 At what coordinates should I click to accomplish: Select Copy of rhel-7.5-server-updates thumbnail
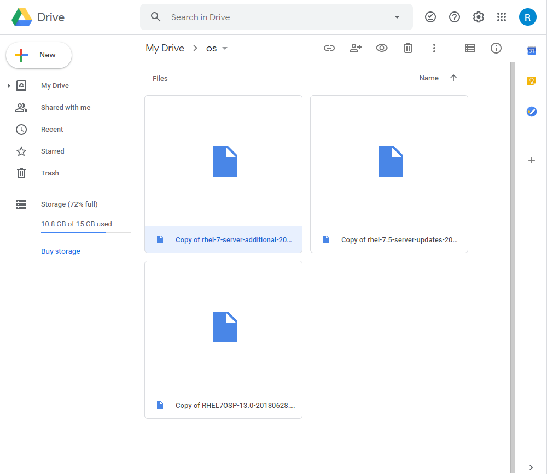pos(389,161)
